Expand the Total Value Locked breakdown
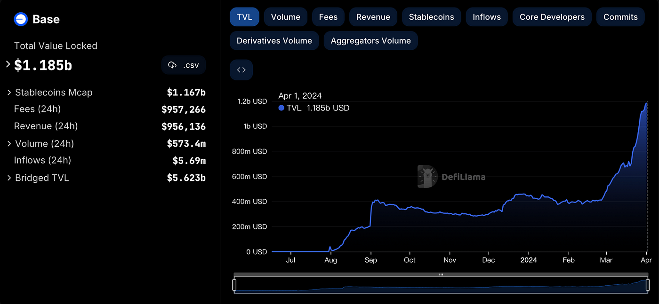Viewport: 659px width, 304px height. 8,64
